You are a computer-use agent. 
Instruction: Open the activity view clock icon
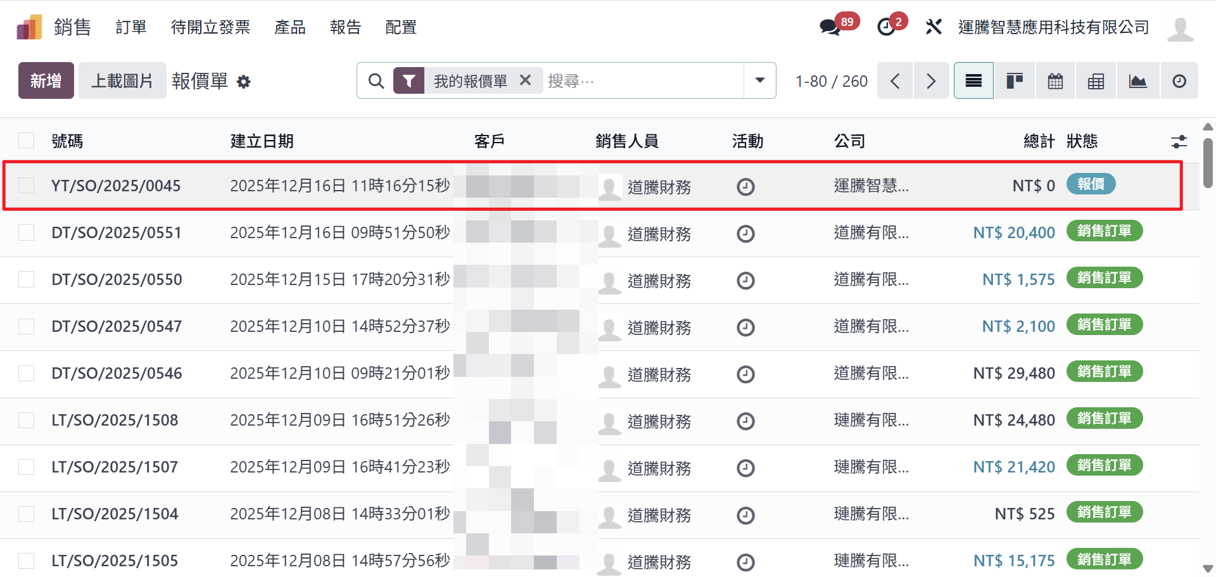tap(1179, 81)
